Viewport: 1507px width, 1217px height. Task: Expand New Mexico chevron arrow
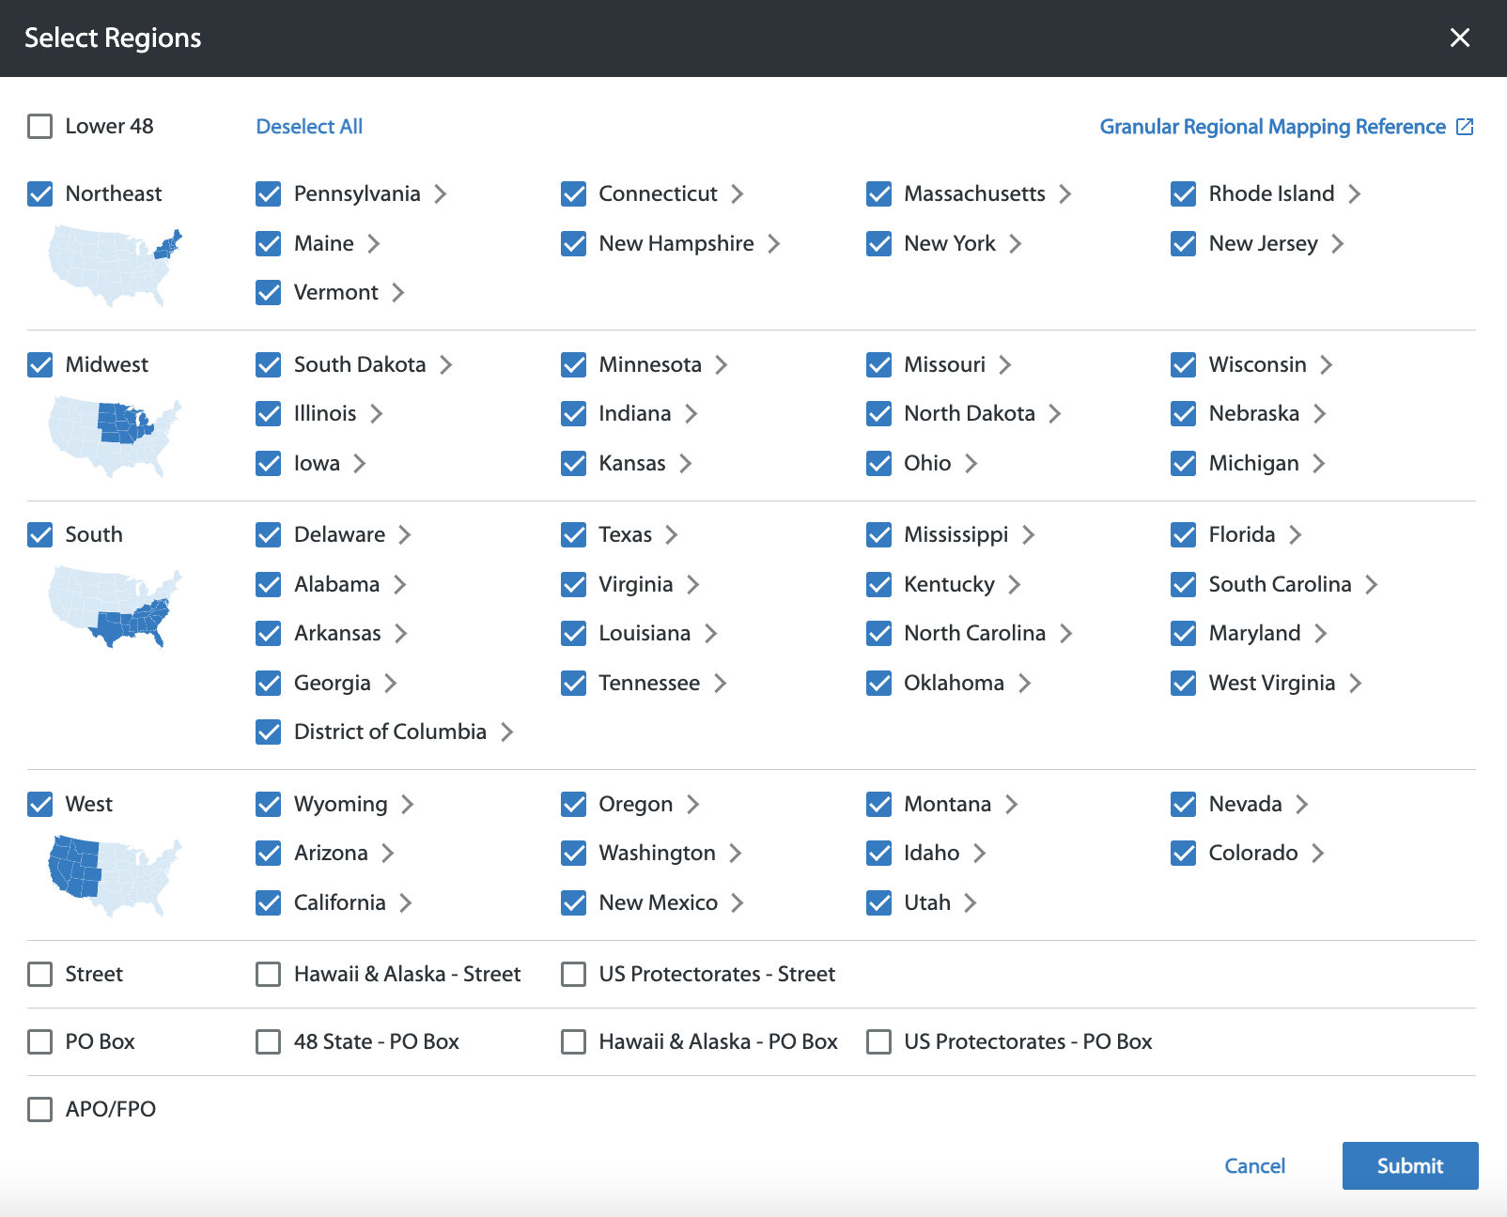(738, 902)
